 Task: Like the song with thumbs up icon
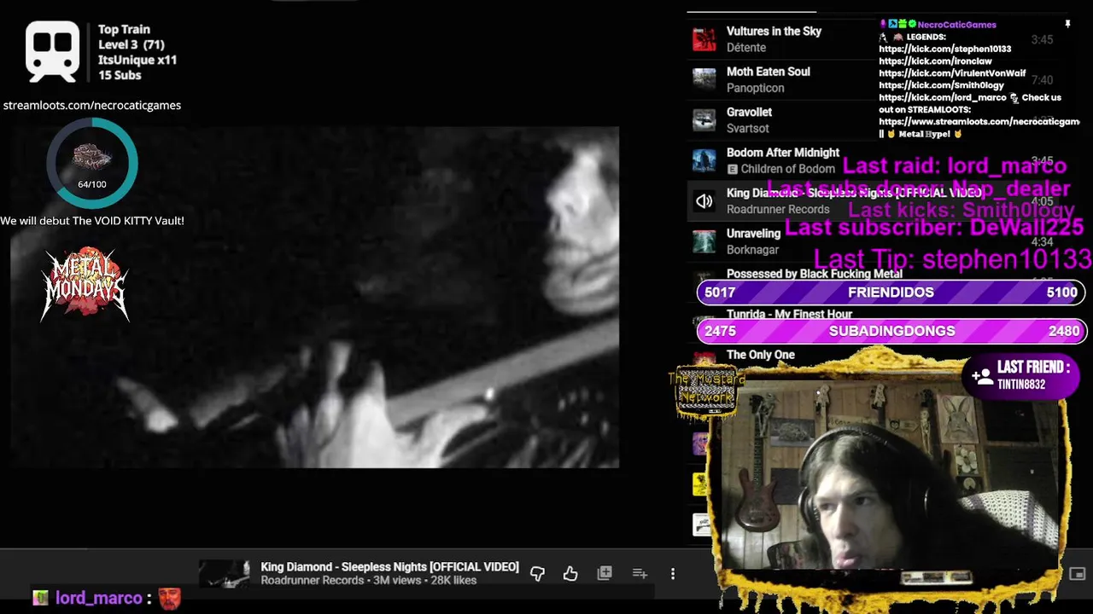pyautogui.click(x=570, y=574)
